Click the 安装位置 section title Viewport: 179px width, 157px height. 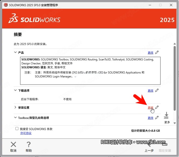[x=24, y=107]
